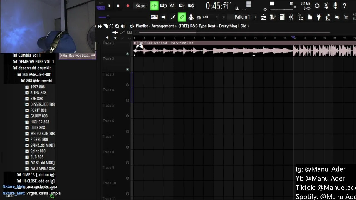The image size is (356, 200).
Task: Start playback with the play button
Action: tap(109, 6)
